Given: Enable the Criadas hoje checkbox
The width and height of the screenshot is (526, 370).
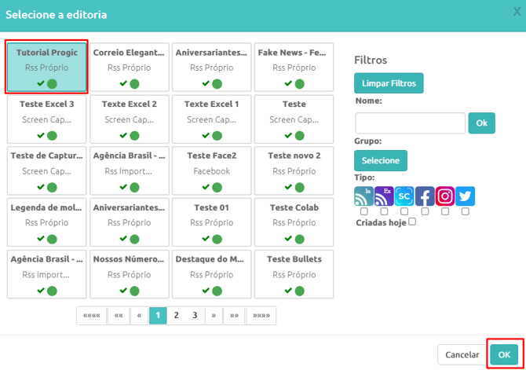Looking at the screenshot, I should pos(413,222).
